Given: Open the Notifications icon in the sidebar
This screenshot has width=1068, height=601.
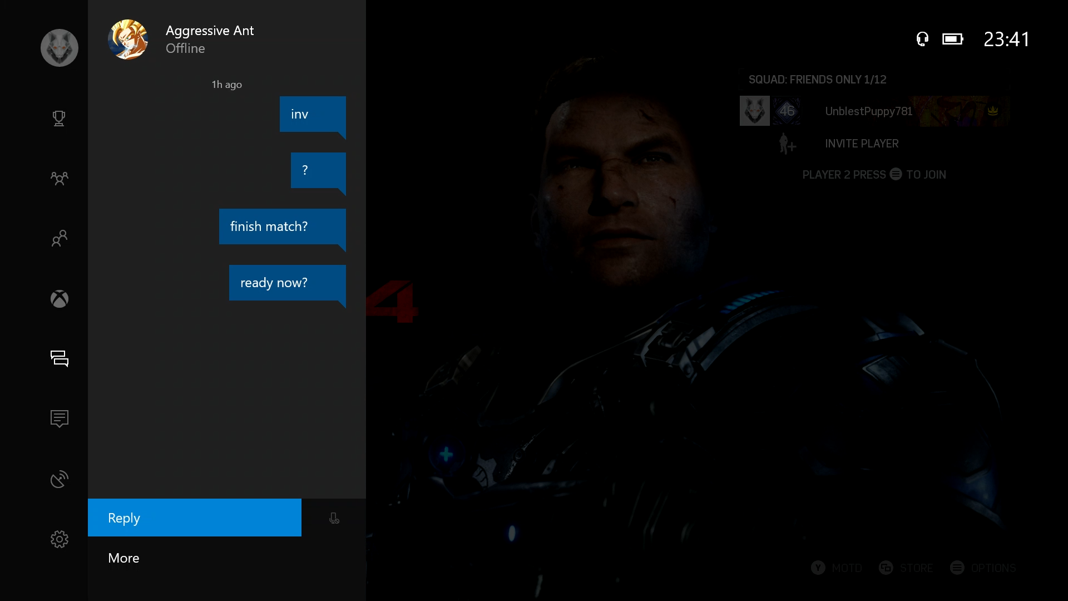Looking at the screenshot, I should point(60,418).
